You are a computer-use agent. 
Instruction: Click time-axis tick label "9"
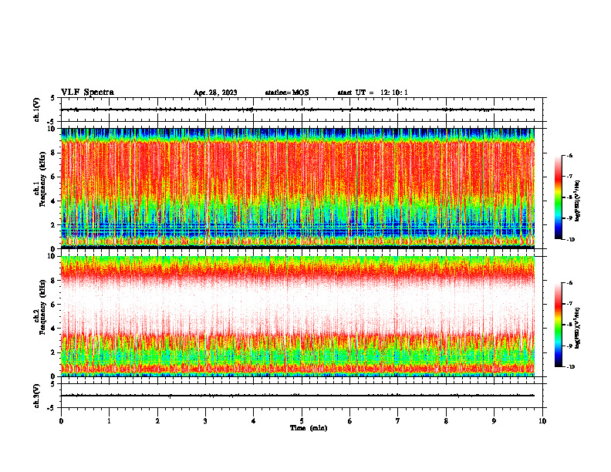tap(494, 421)
